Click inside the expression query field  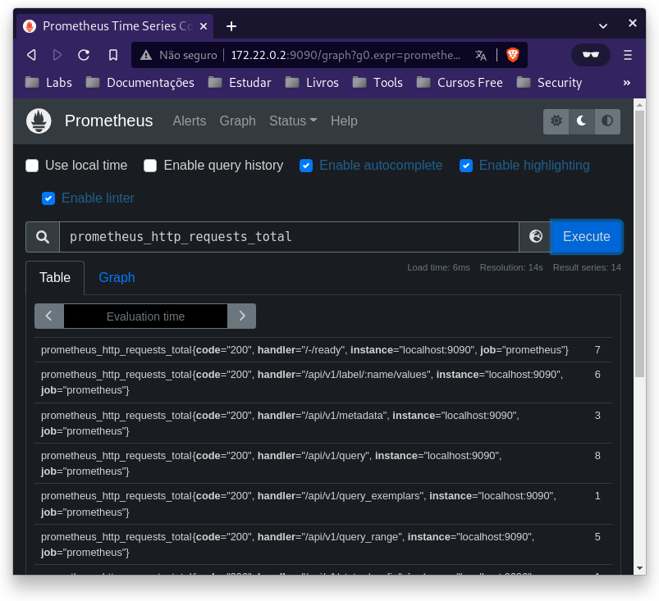point(289,237)
